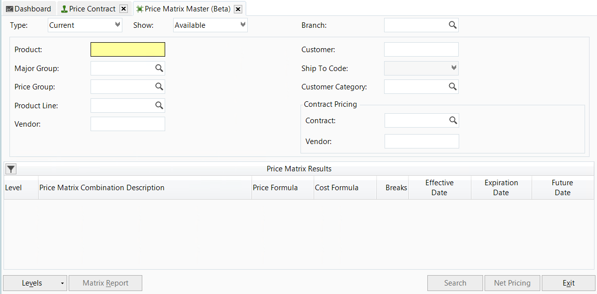The image size is (597, 294).
Task: Click the Net Pricing button
Action: point(512,283)
